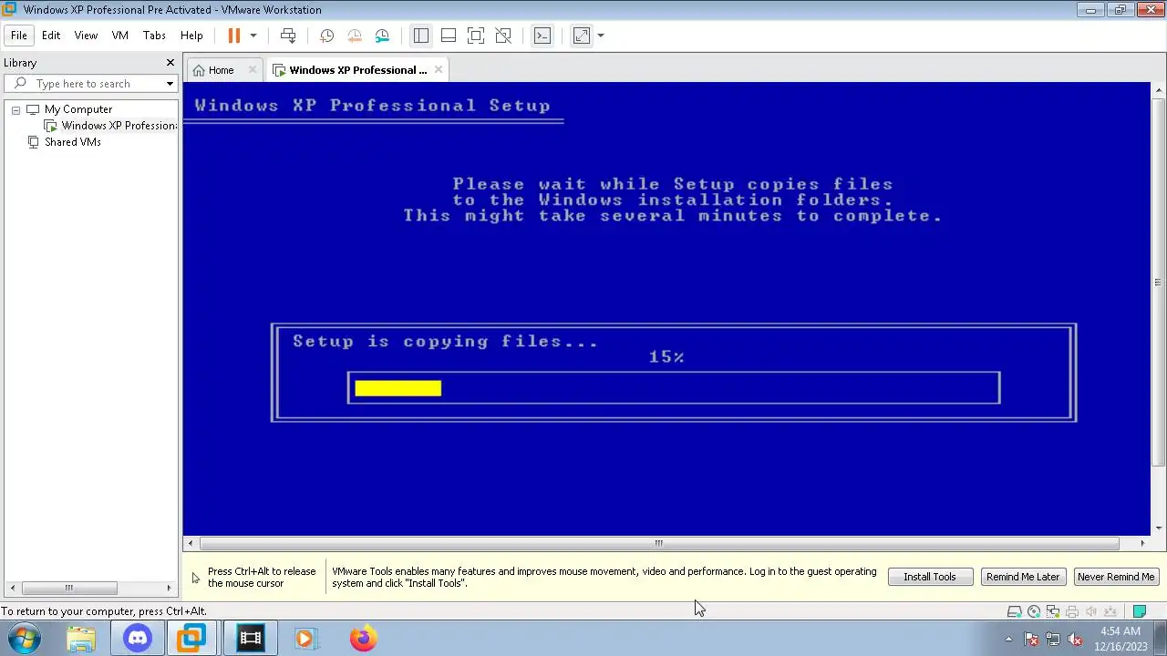Click the Never Remind Me button
Viewport: 1167px width, 656px height.
point(1116,577)
